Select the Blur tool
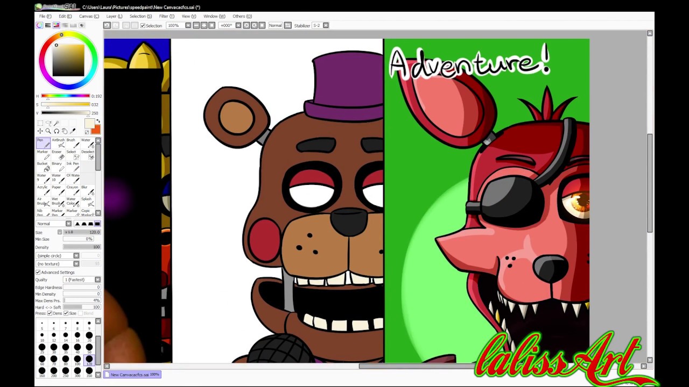The height and width of the screenshot is (387, 689). (x=87, y=191)
